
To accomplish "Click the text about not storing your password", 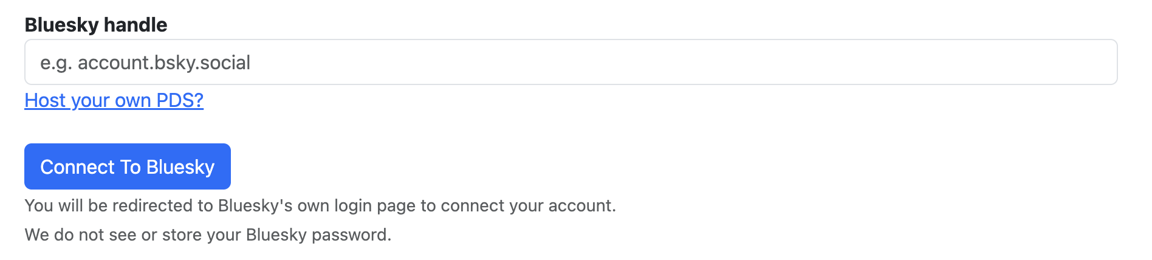I will [208, 235].
